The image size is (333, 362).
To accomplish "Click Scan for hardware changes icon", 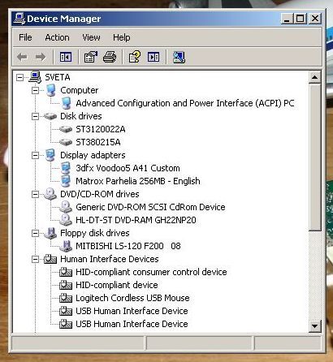I will point(179,57).
